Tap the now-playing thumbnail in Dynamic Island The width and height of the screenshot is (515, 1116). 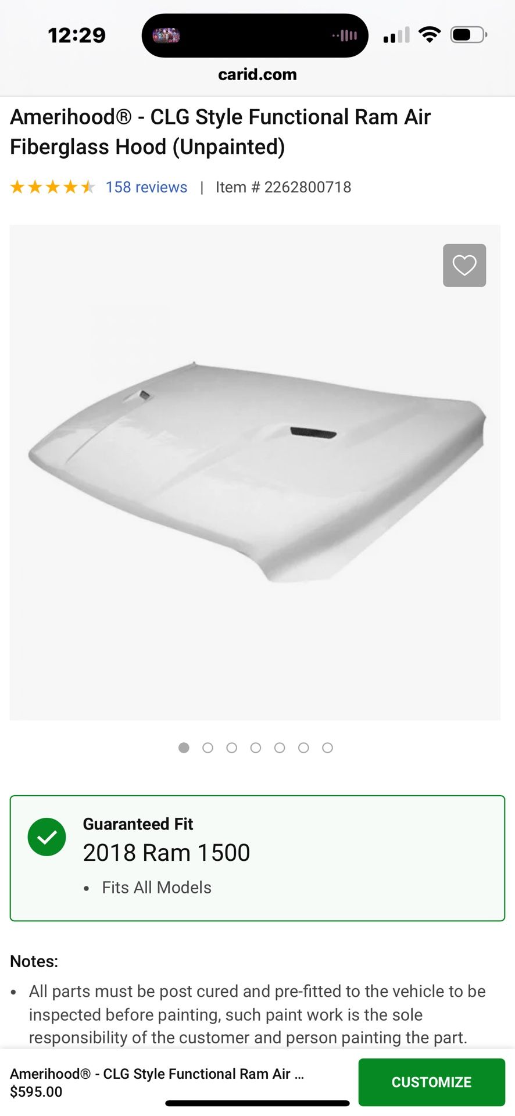(166, 35)
